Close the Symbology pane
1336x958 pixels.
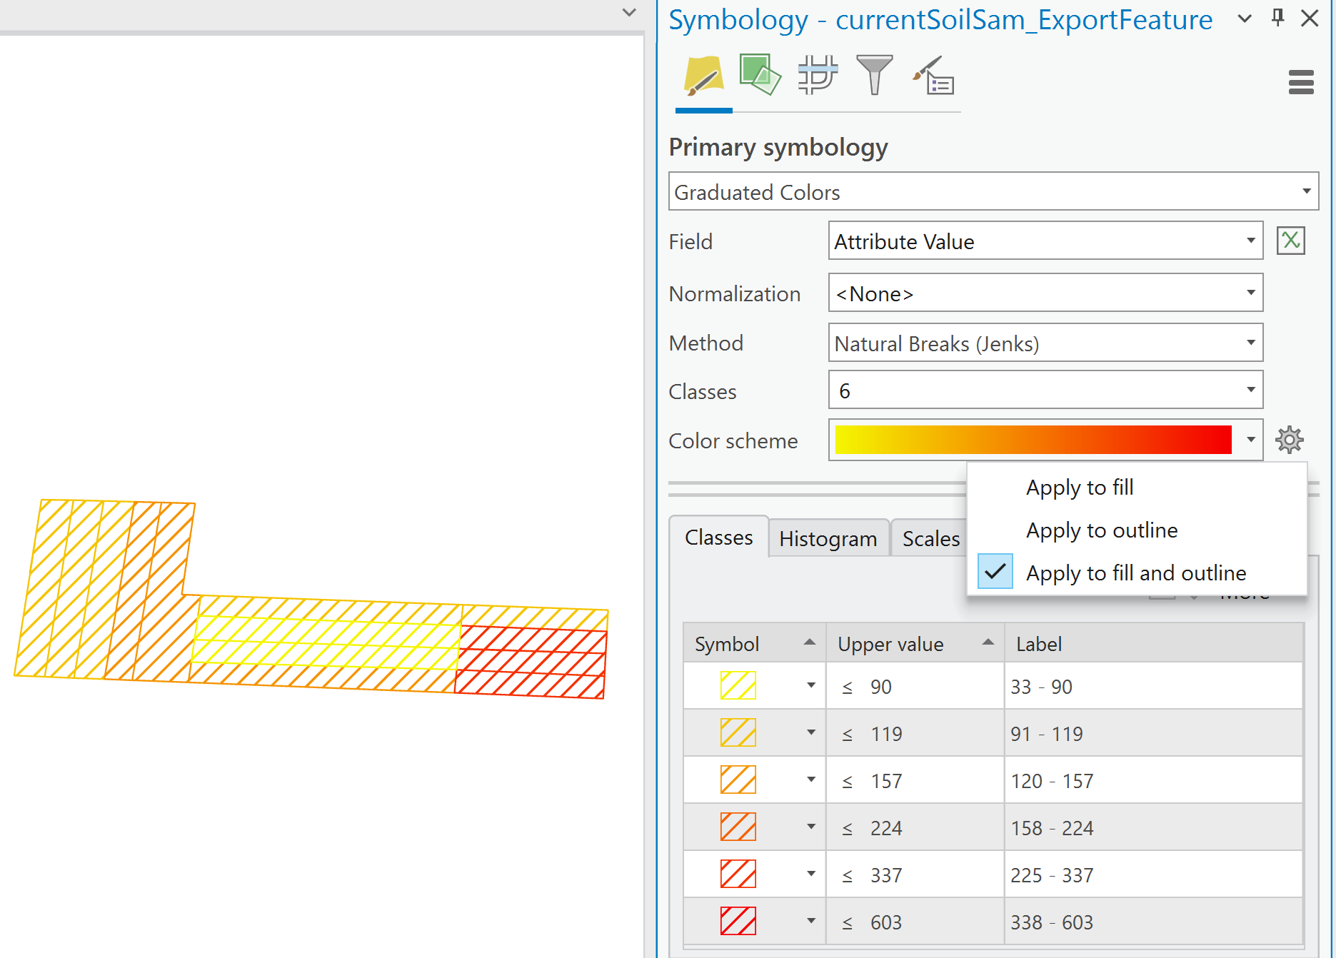1310,19
